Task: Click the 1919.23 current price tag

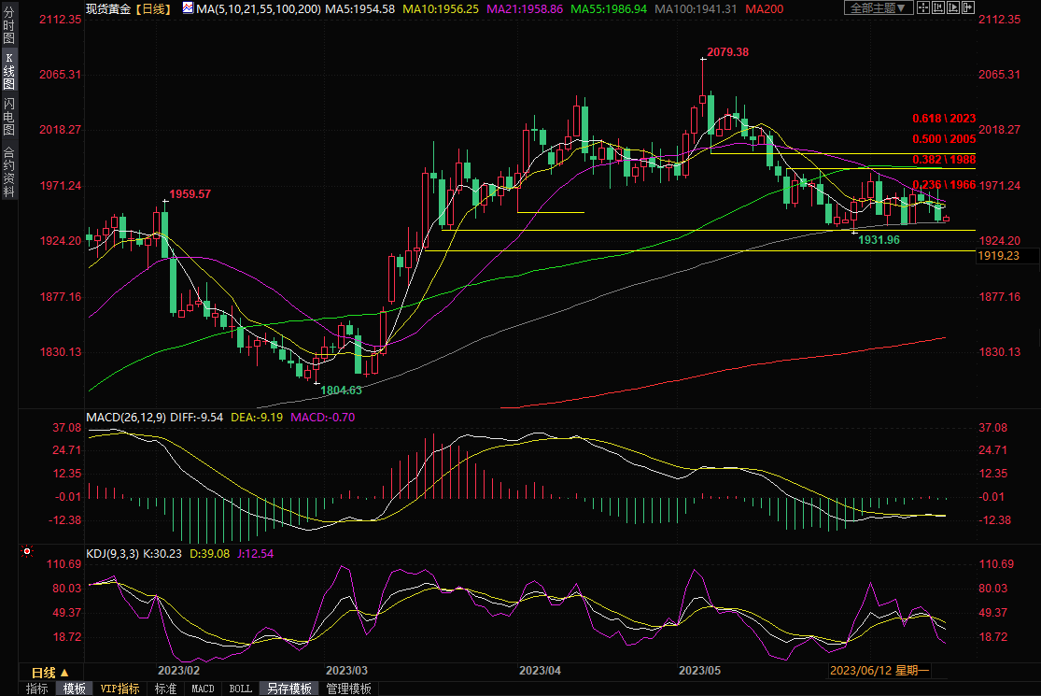Action: (x=998, y=255)
